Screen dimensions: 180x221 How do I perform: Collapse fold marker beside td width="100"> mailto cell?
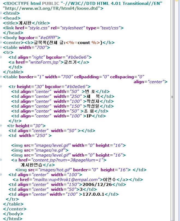click(1, 175)
